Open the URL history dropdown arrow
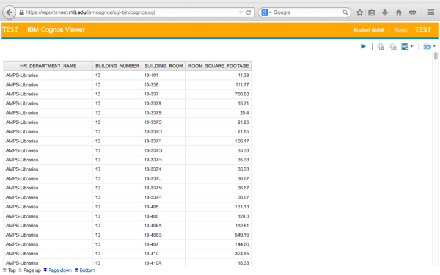The width and height of the screenshot is (440, 275). click(x=239, y=12)
